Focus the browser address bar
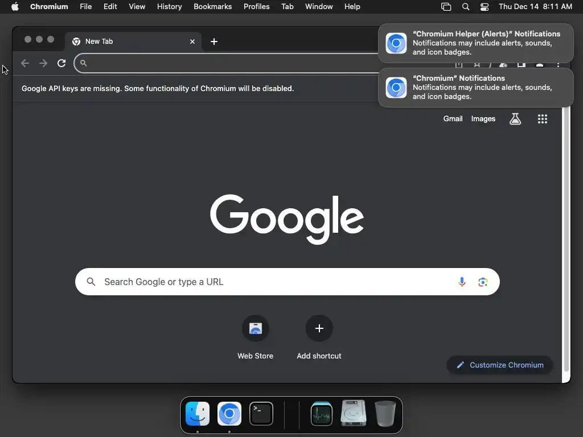 pyautogui.click(x=227, y=63)
